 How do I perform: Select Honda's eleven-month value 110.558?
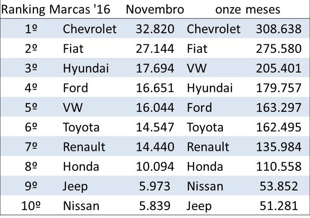tap(279, 166)
